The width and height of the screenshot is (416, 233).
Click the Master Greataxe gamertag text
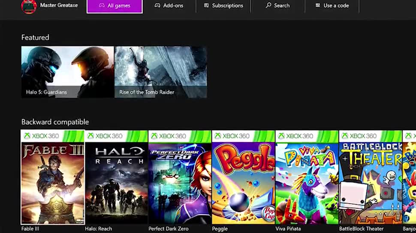coord(59,5)
